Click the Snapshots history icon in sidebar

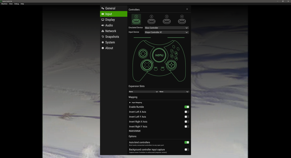103,37
